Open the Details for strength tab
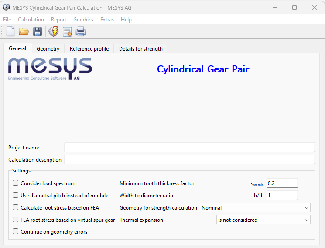The width and height of the screenshot is (325, 248). pos(140,49)
